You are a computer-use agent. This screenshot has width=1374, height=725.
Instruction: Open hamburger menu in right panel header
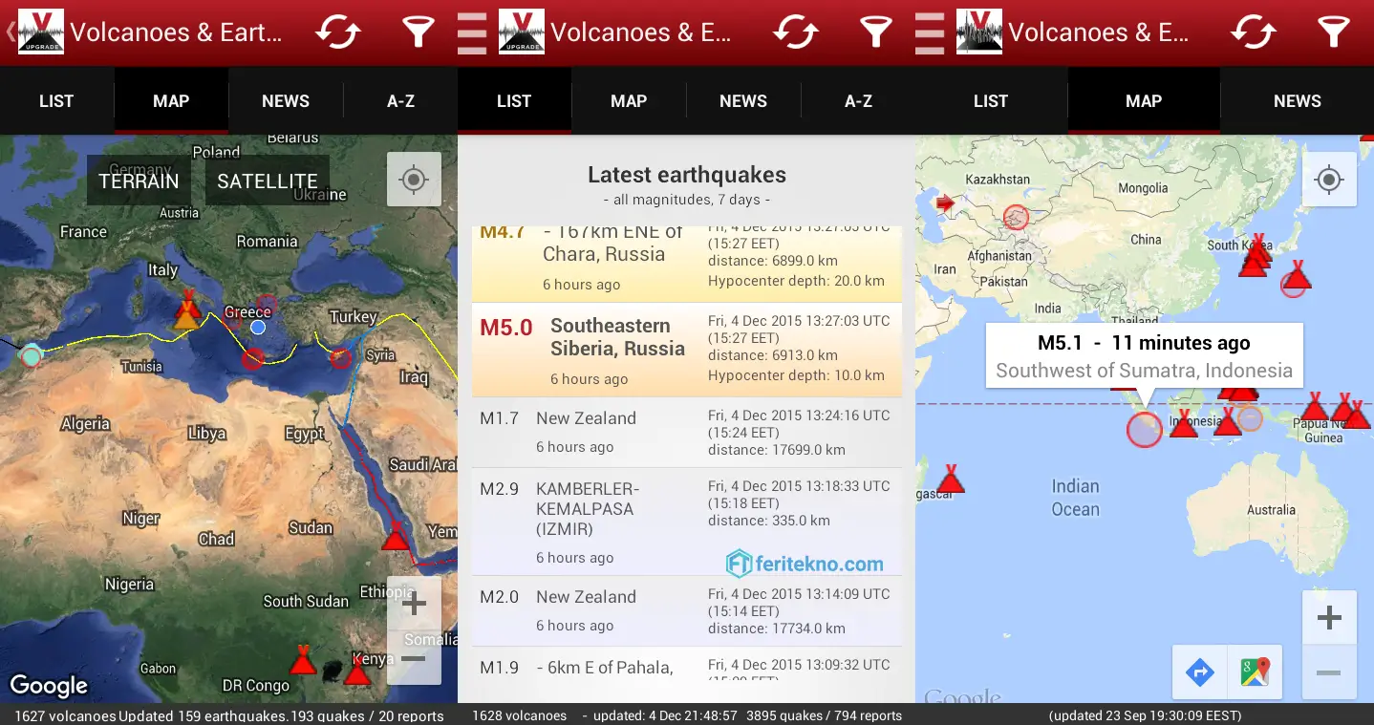tap(931, 32)
